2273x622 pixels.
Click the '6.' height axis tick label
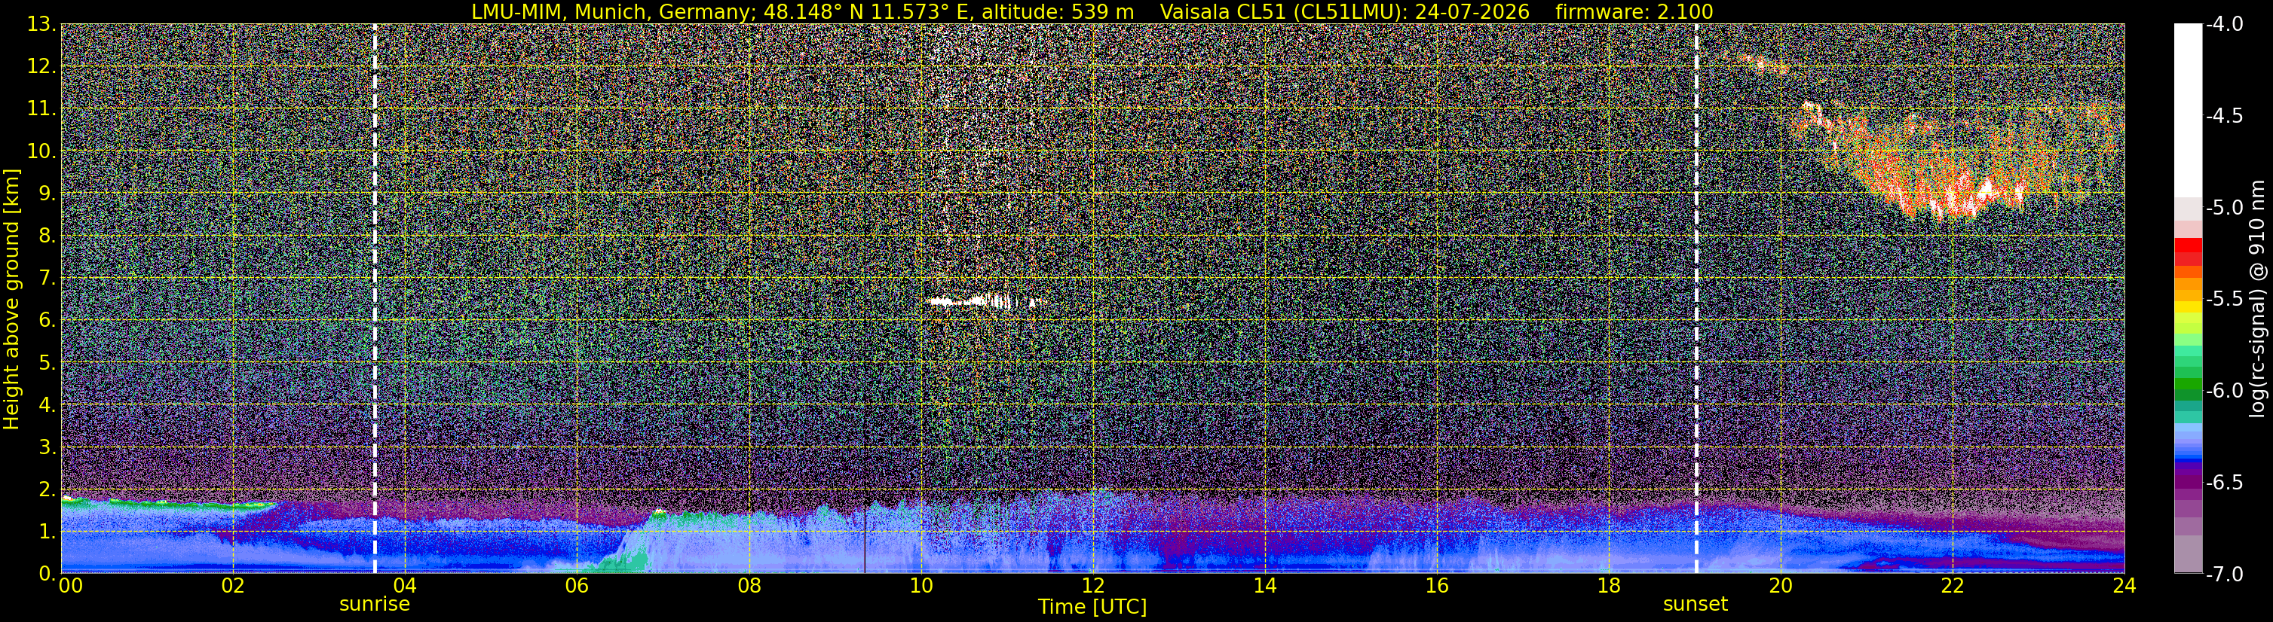click(47, 321)
